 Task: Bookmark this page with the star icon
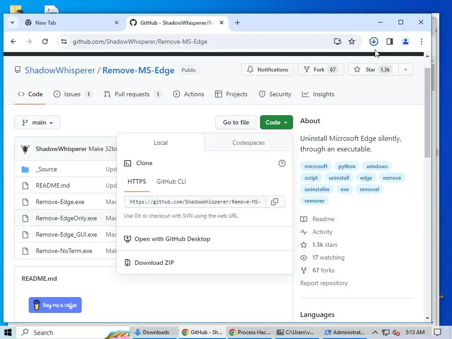(352, 41)
